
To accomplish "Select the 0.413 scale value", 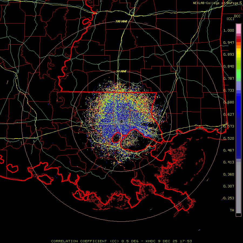I will (x=229, y=162).
